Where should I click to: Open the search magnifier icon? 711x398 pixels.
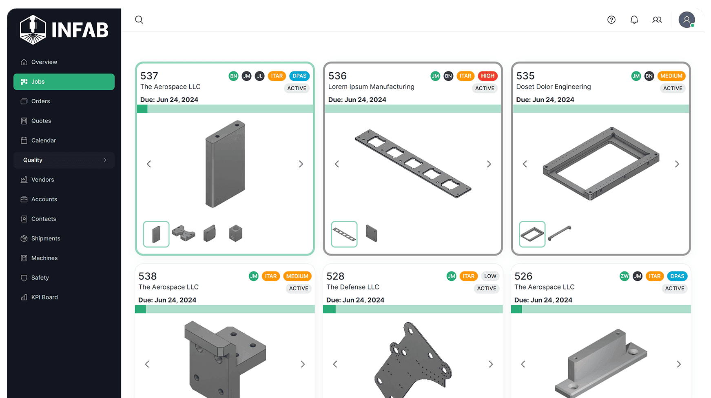[x=139, y=20]
